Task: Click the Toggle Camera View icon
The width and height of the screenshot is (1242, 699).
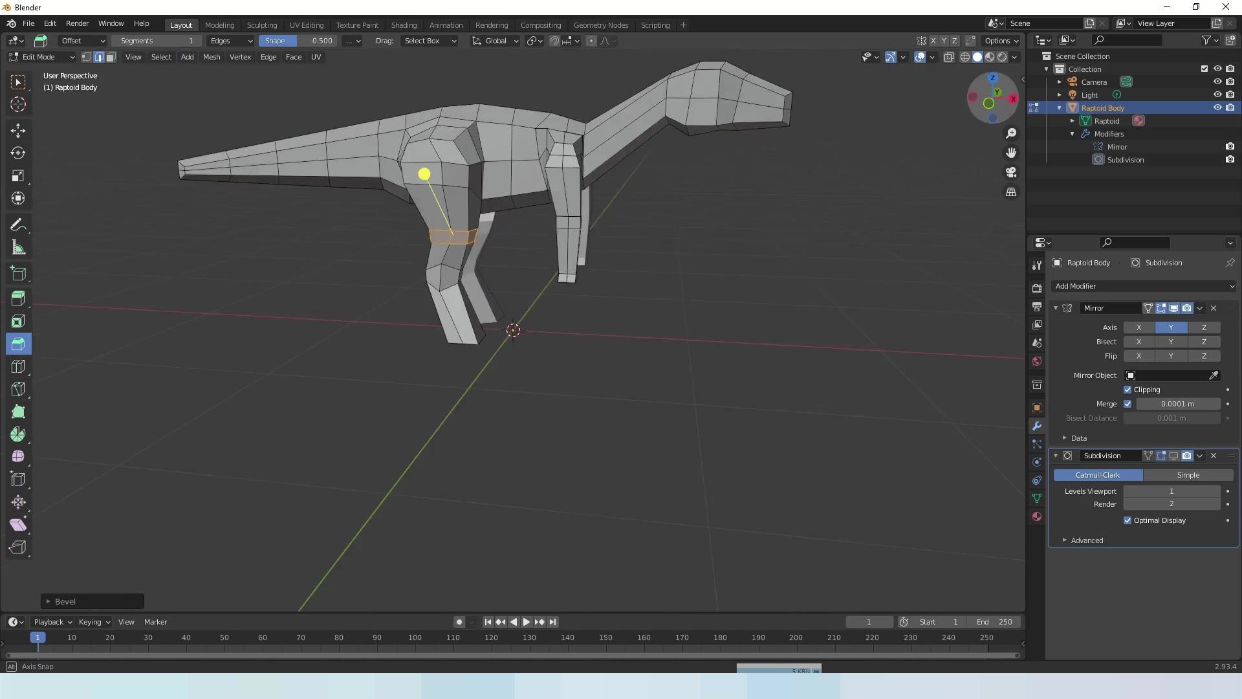Action: (1011, 173)
